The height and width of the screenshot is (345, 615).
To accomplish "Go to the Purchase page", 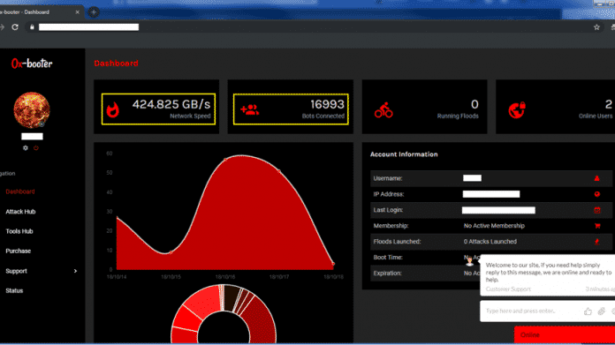I will 18,251.
